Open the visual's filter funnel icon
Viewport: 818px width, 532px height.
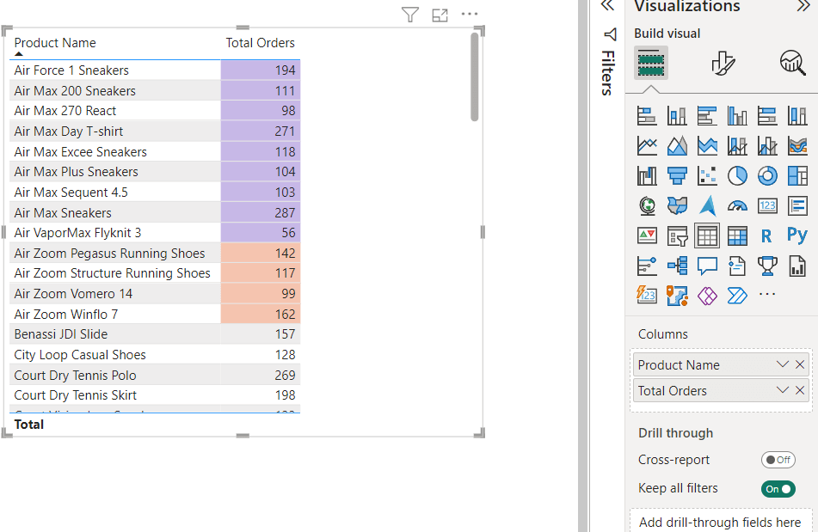[x=410, y=15]
